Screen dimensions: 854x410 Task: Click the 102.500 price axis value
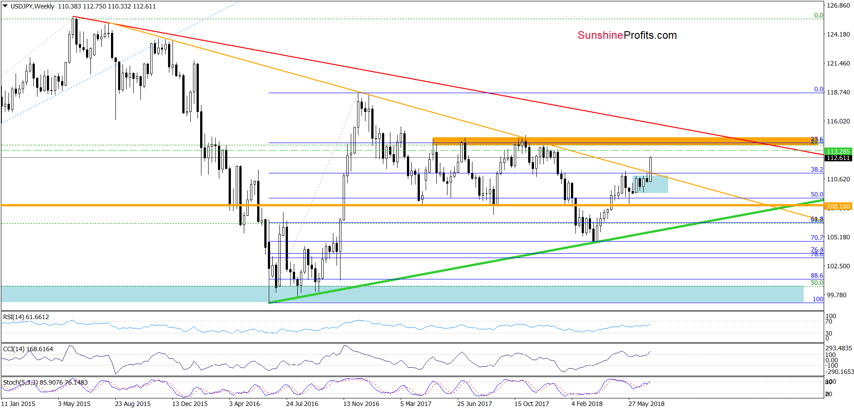pos(838,266)
